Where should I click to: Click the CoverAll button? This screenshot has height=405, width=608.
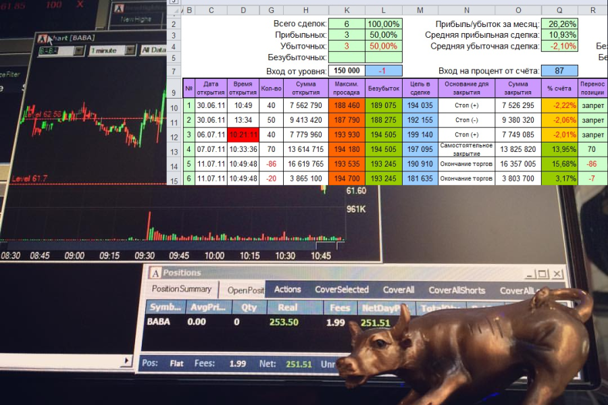tap(399, 290)
